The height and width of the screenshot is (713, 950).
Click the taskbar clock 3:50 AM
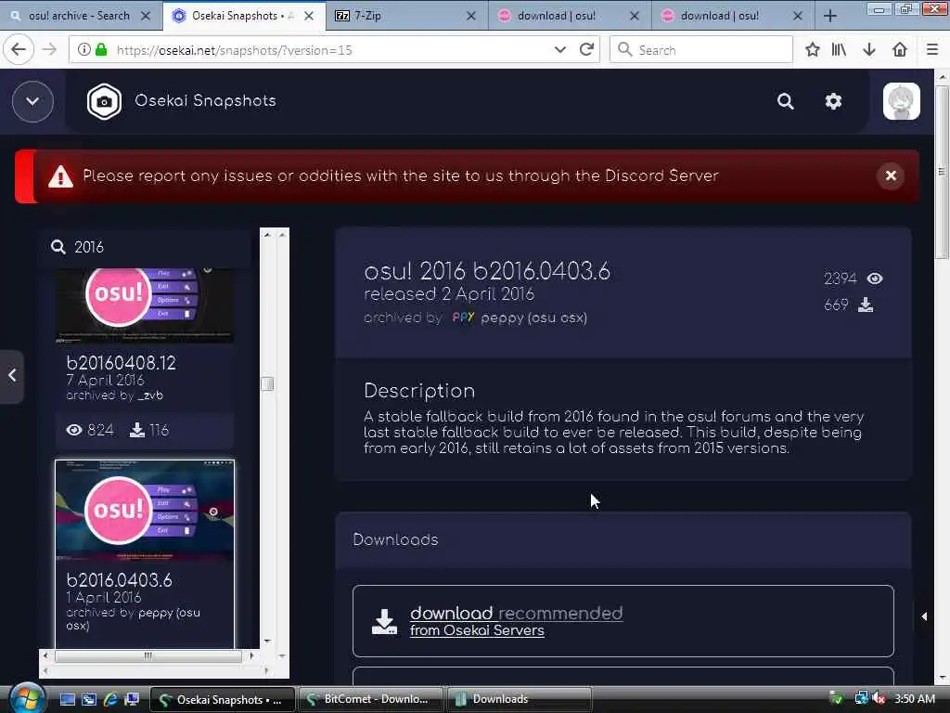click(x=914, y=699)
